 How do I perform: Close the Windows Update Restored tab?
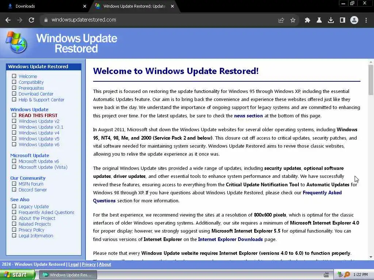(x=172, y=6)
